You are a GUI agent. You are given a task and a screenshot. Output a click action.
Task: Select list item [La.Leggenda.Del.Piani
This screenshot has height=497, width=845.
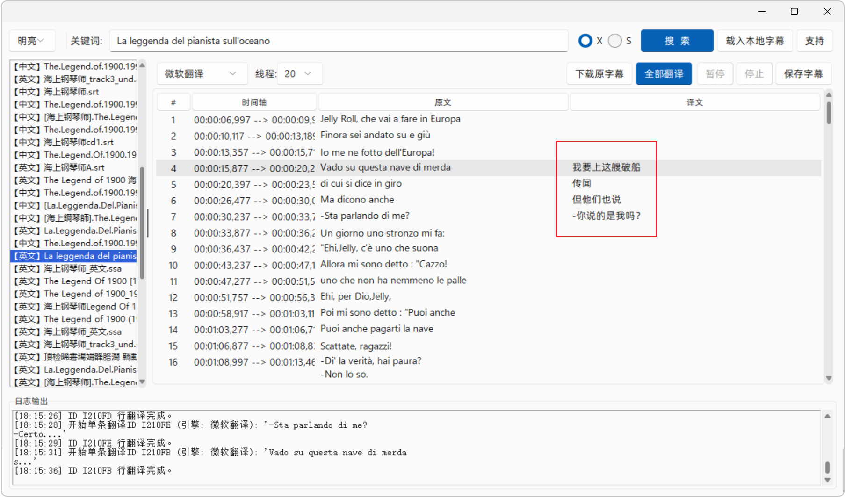tap(74, 205)
